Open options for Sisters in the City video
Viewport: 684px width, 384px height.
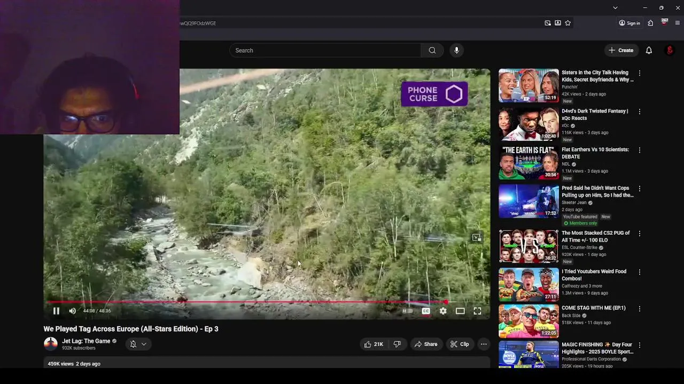tap(640, 73)
